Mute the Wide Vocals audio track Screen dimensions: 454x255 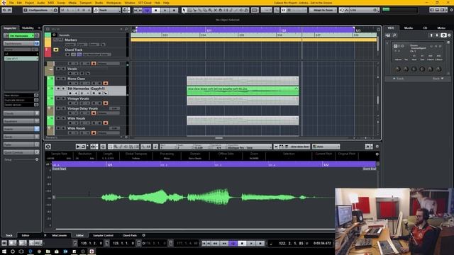tap(58, 118)
